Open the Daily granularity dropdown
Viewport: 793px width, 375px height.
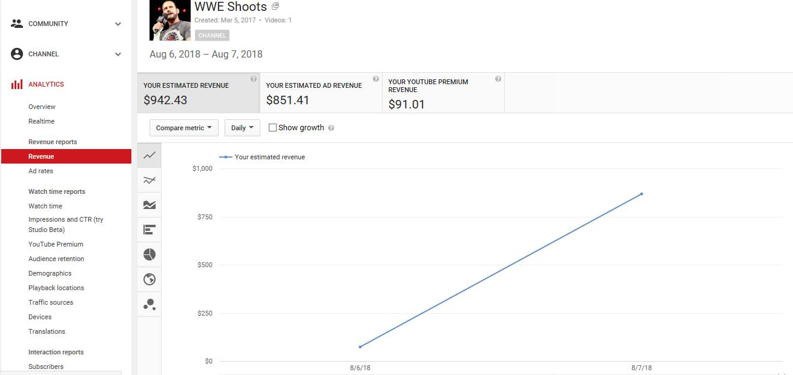coord(242,128)
